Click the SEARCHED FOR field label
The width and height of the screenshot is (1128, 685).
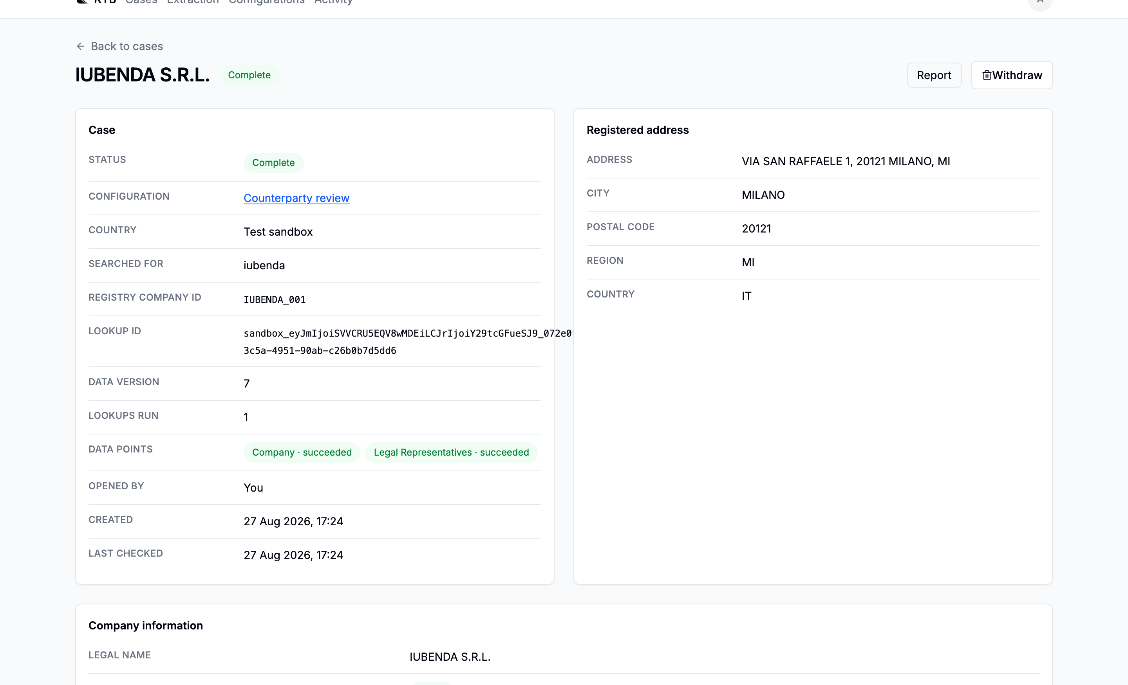pos(126,263)
